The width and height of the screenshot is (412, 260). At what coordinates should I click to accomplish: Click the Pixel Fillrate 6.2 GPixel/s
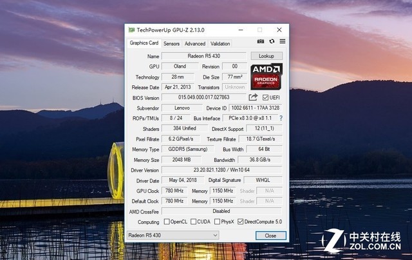[x=181, y=139]
